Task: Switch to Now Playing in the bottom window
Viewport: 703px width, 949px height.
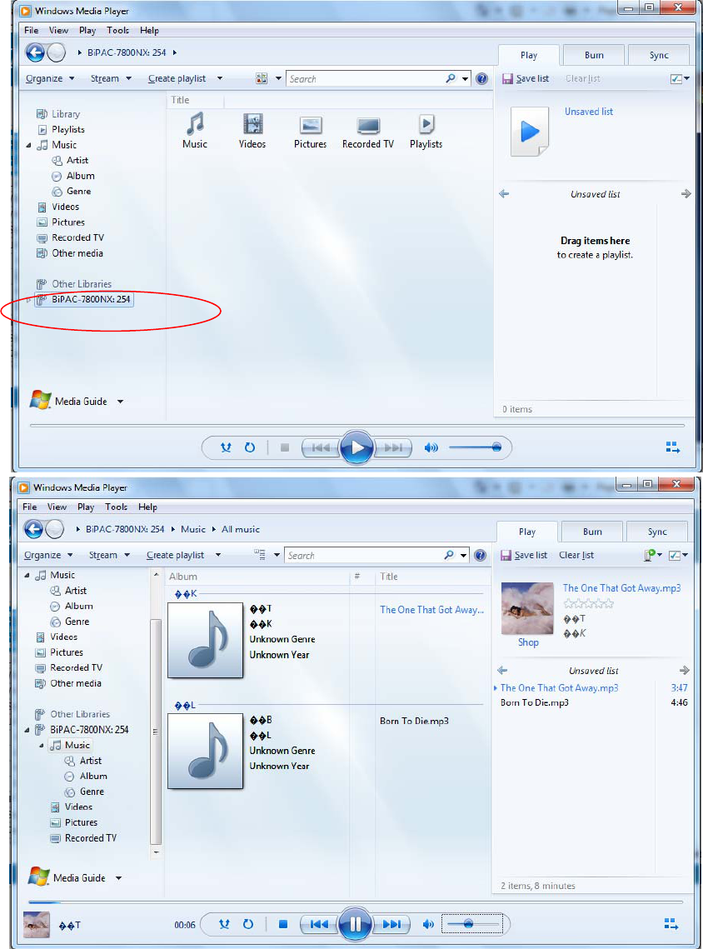Action: [x=671, y=924]
